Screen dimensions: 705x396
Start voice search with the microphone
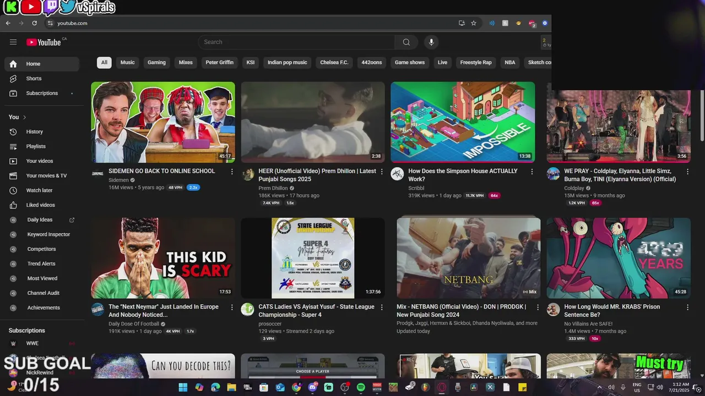tap(431, 42)
